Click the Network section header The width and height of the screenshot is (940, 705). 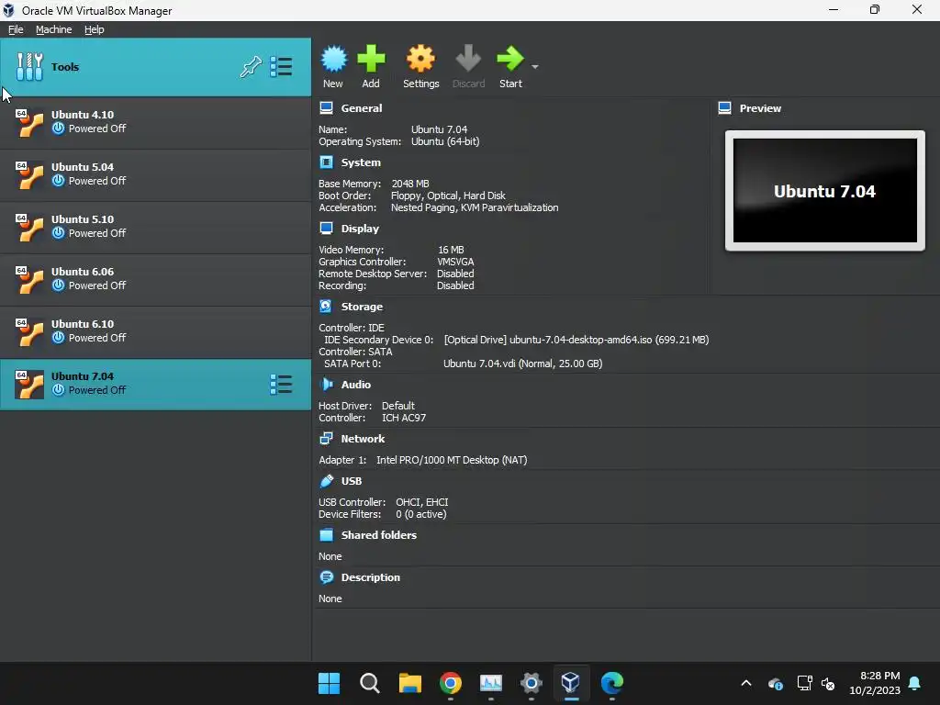coord(363,439)
